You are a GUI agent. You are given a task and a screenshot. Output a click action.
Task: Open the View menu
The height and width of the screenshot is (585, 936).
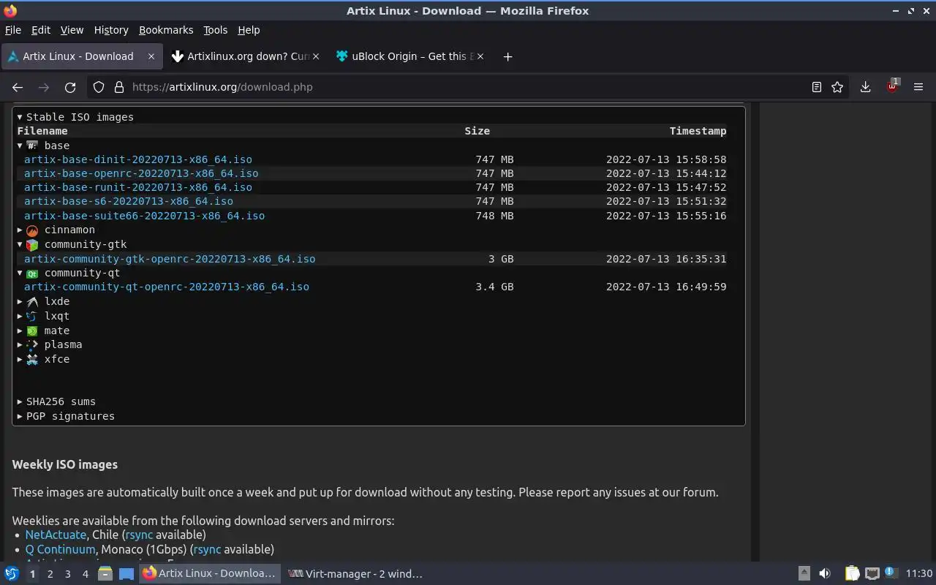(x=72, y=30)
